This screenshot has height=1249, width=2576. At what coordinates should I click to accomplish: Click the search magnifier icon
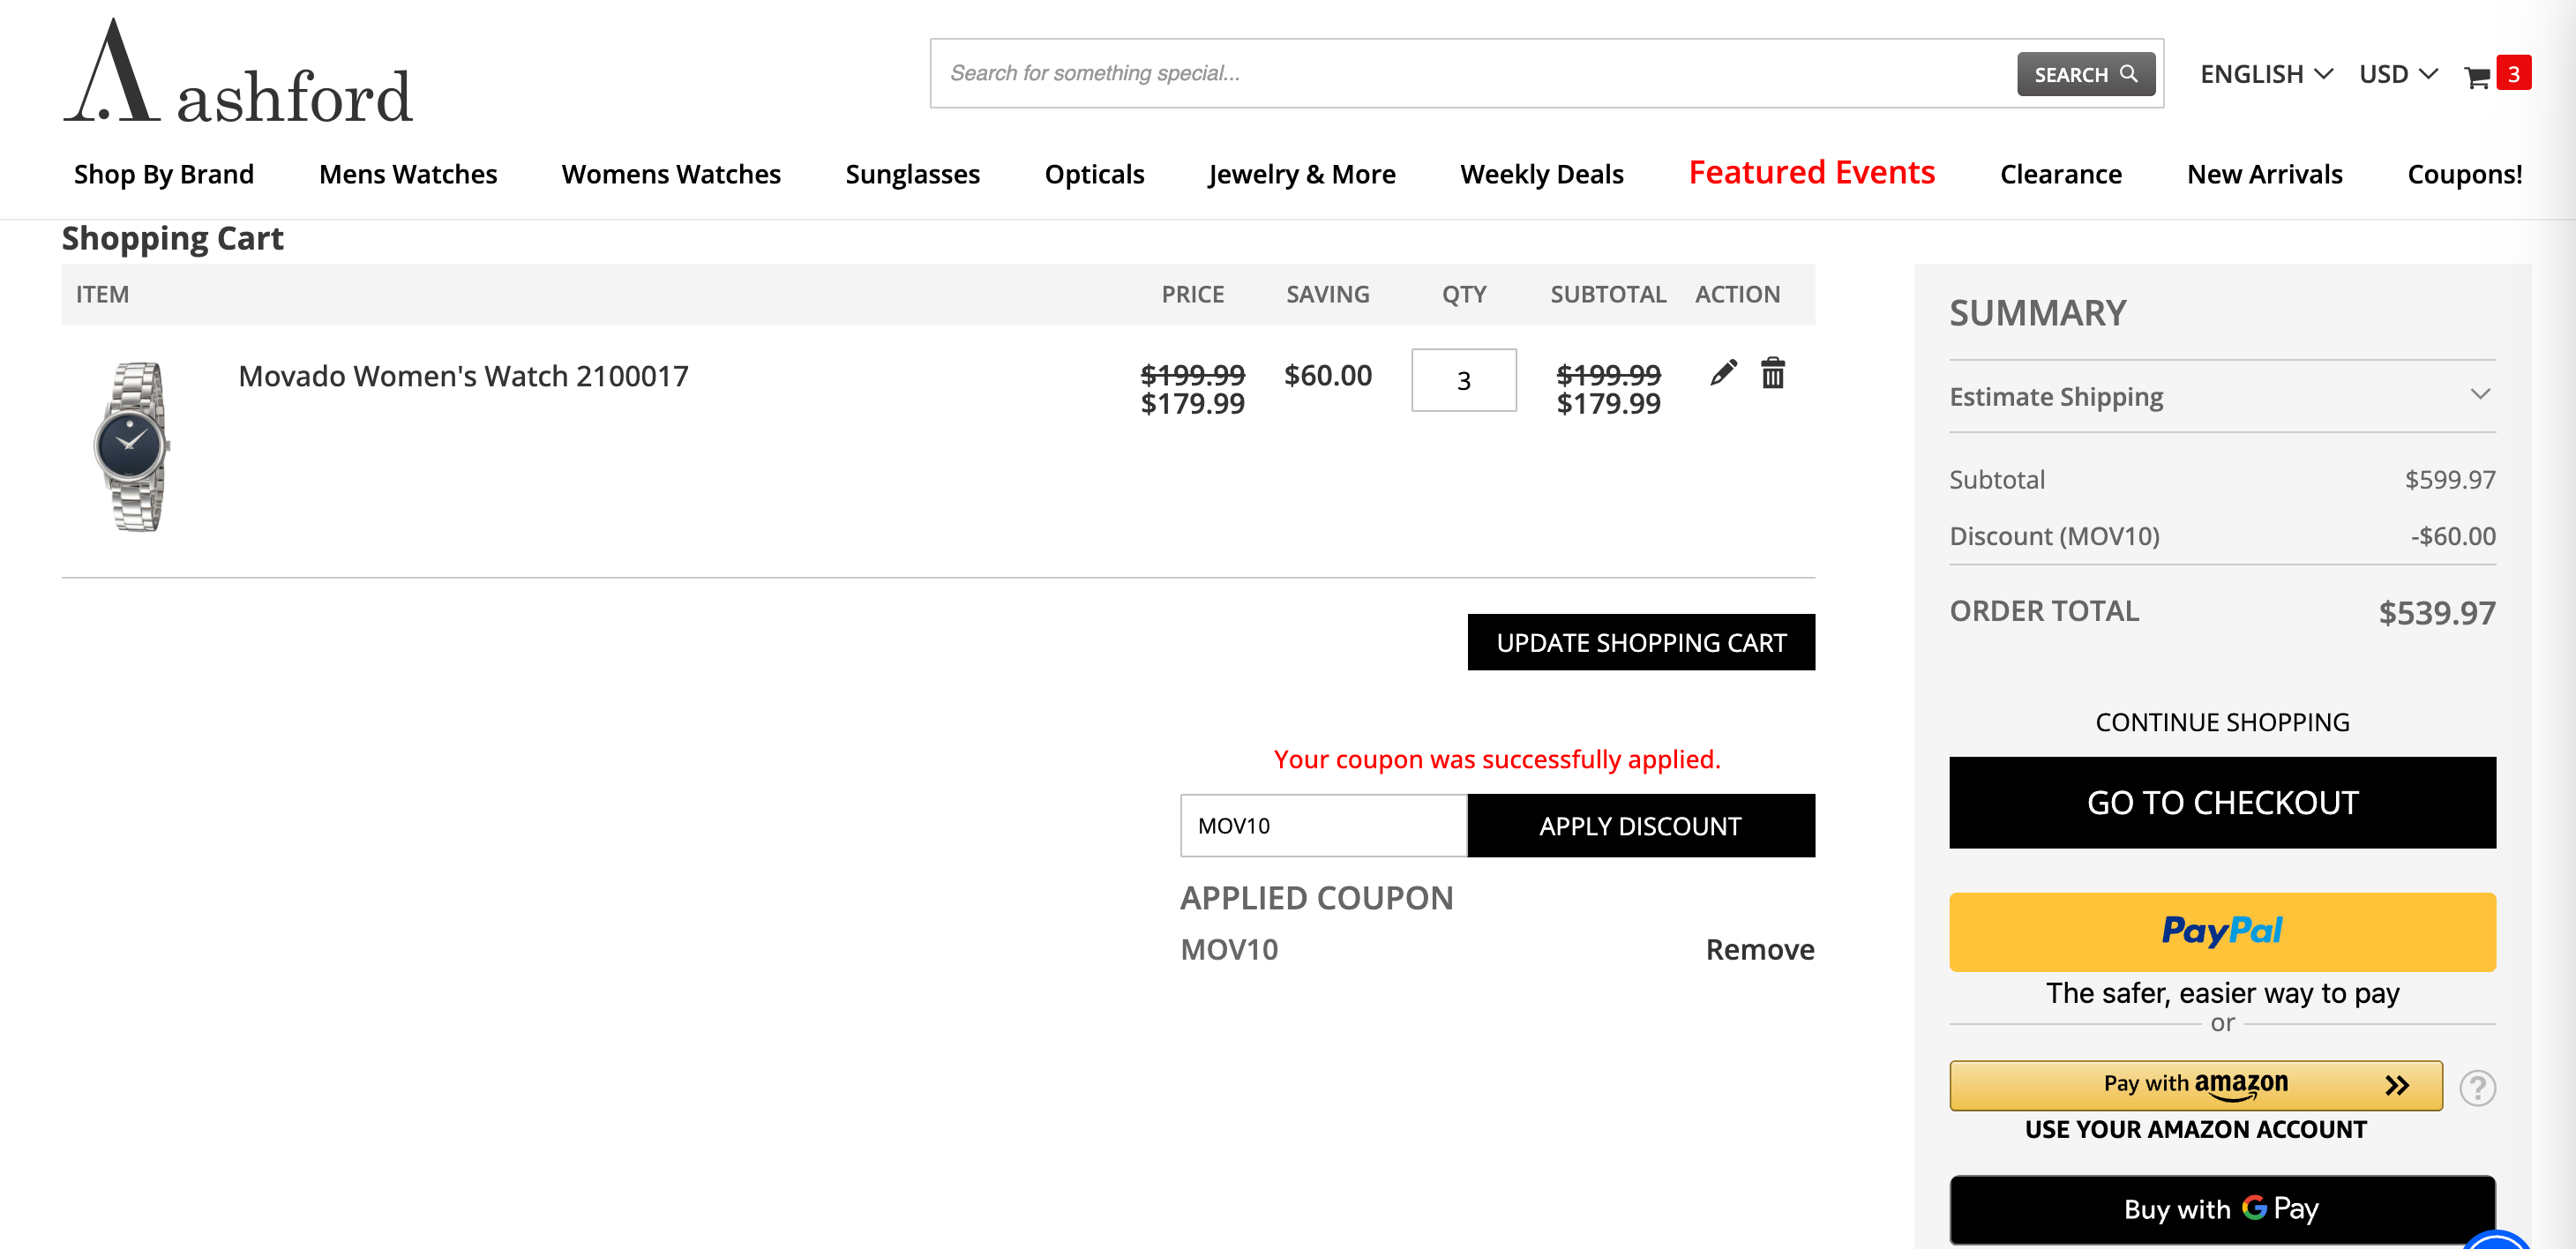[2130, 73]
